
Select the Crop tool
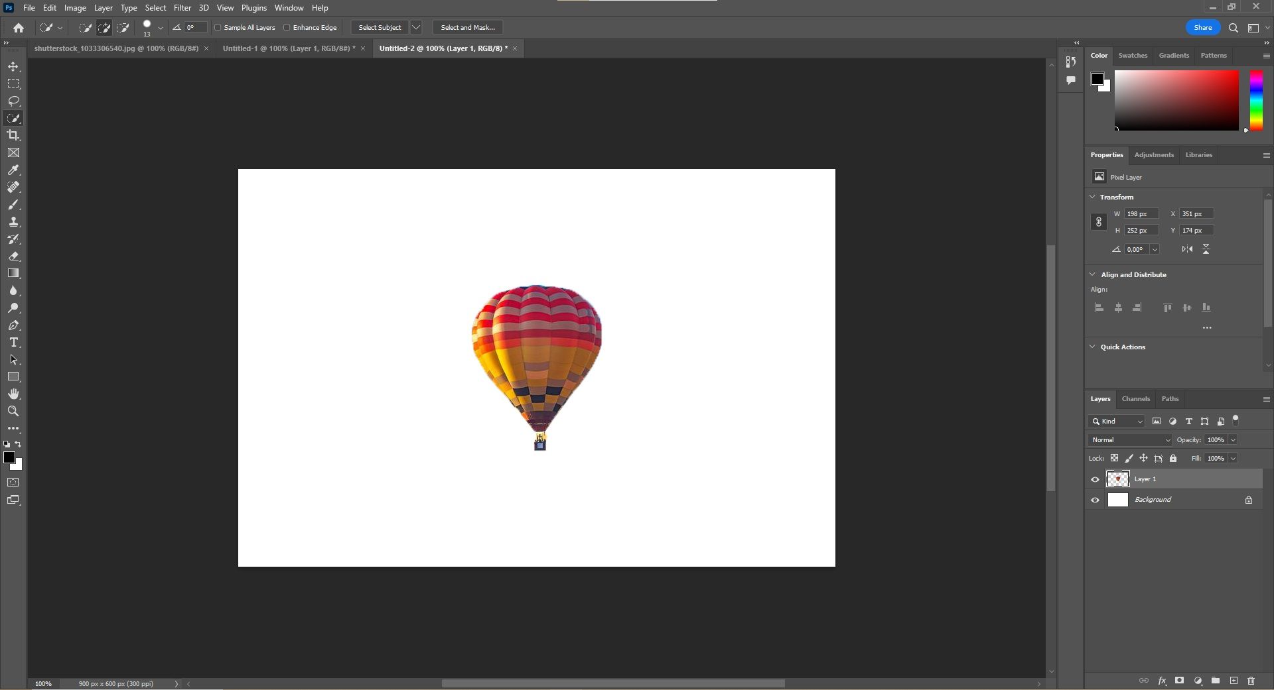click(13, 135)
